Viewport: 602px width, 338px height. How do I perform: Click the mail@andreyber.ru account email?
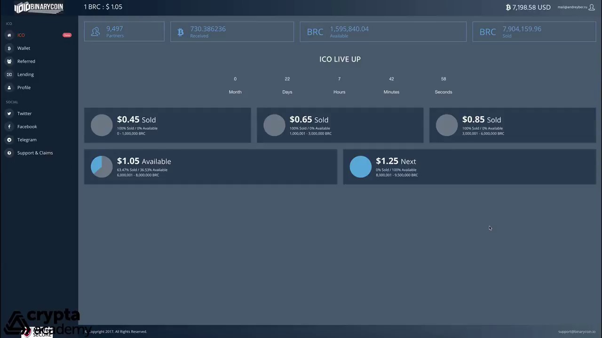tap(572, 7)
